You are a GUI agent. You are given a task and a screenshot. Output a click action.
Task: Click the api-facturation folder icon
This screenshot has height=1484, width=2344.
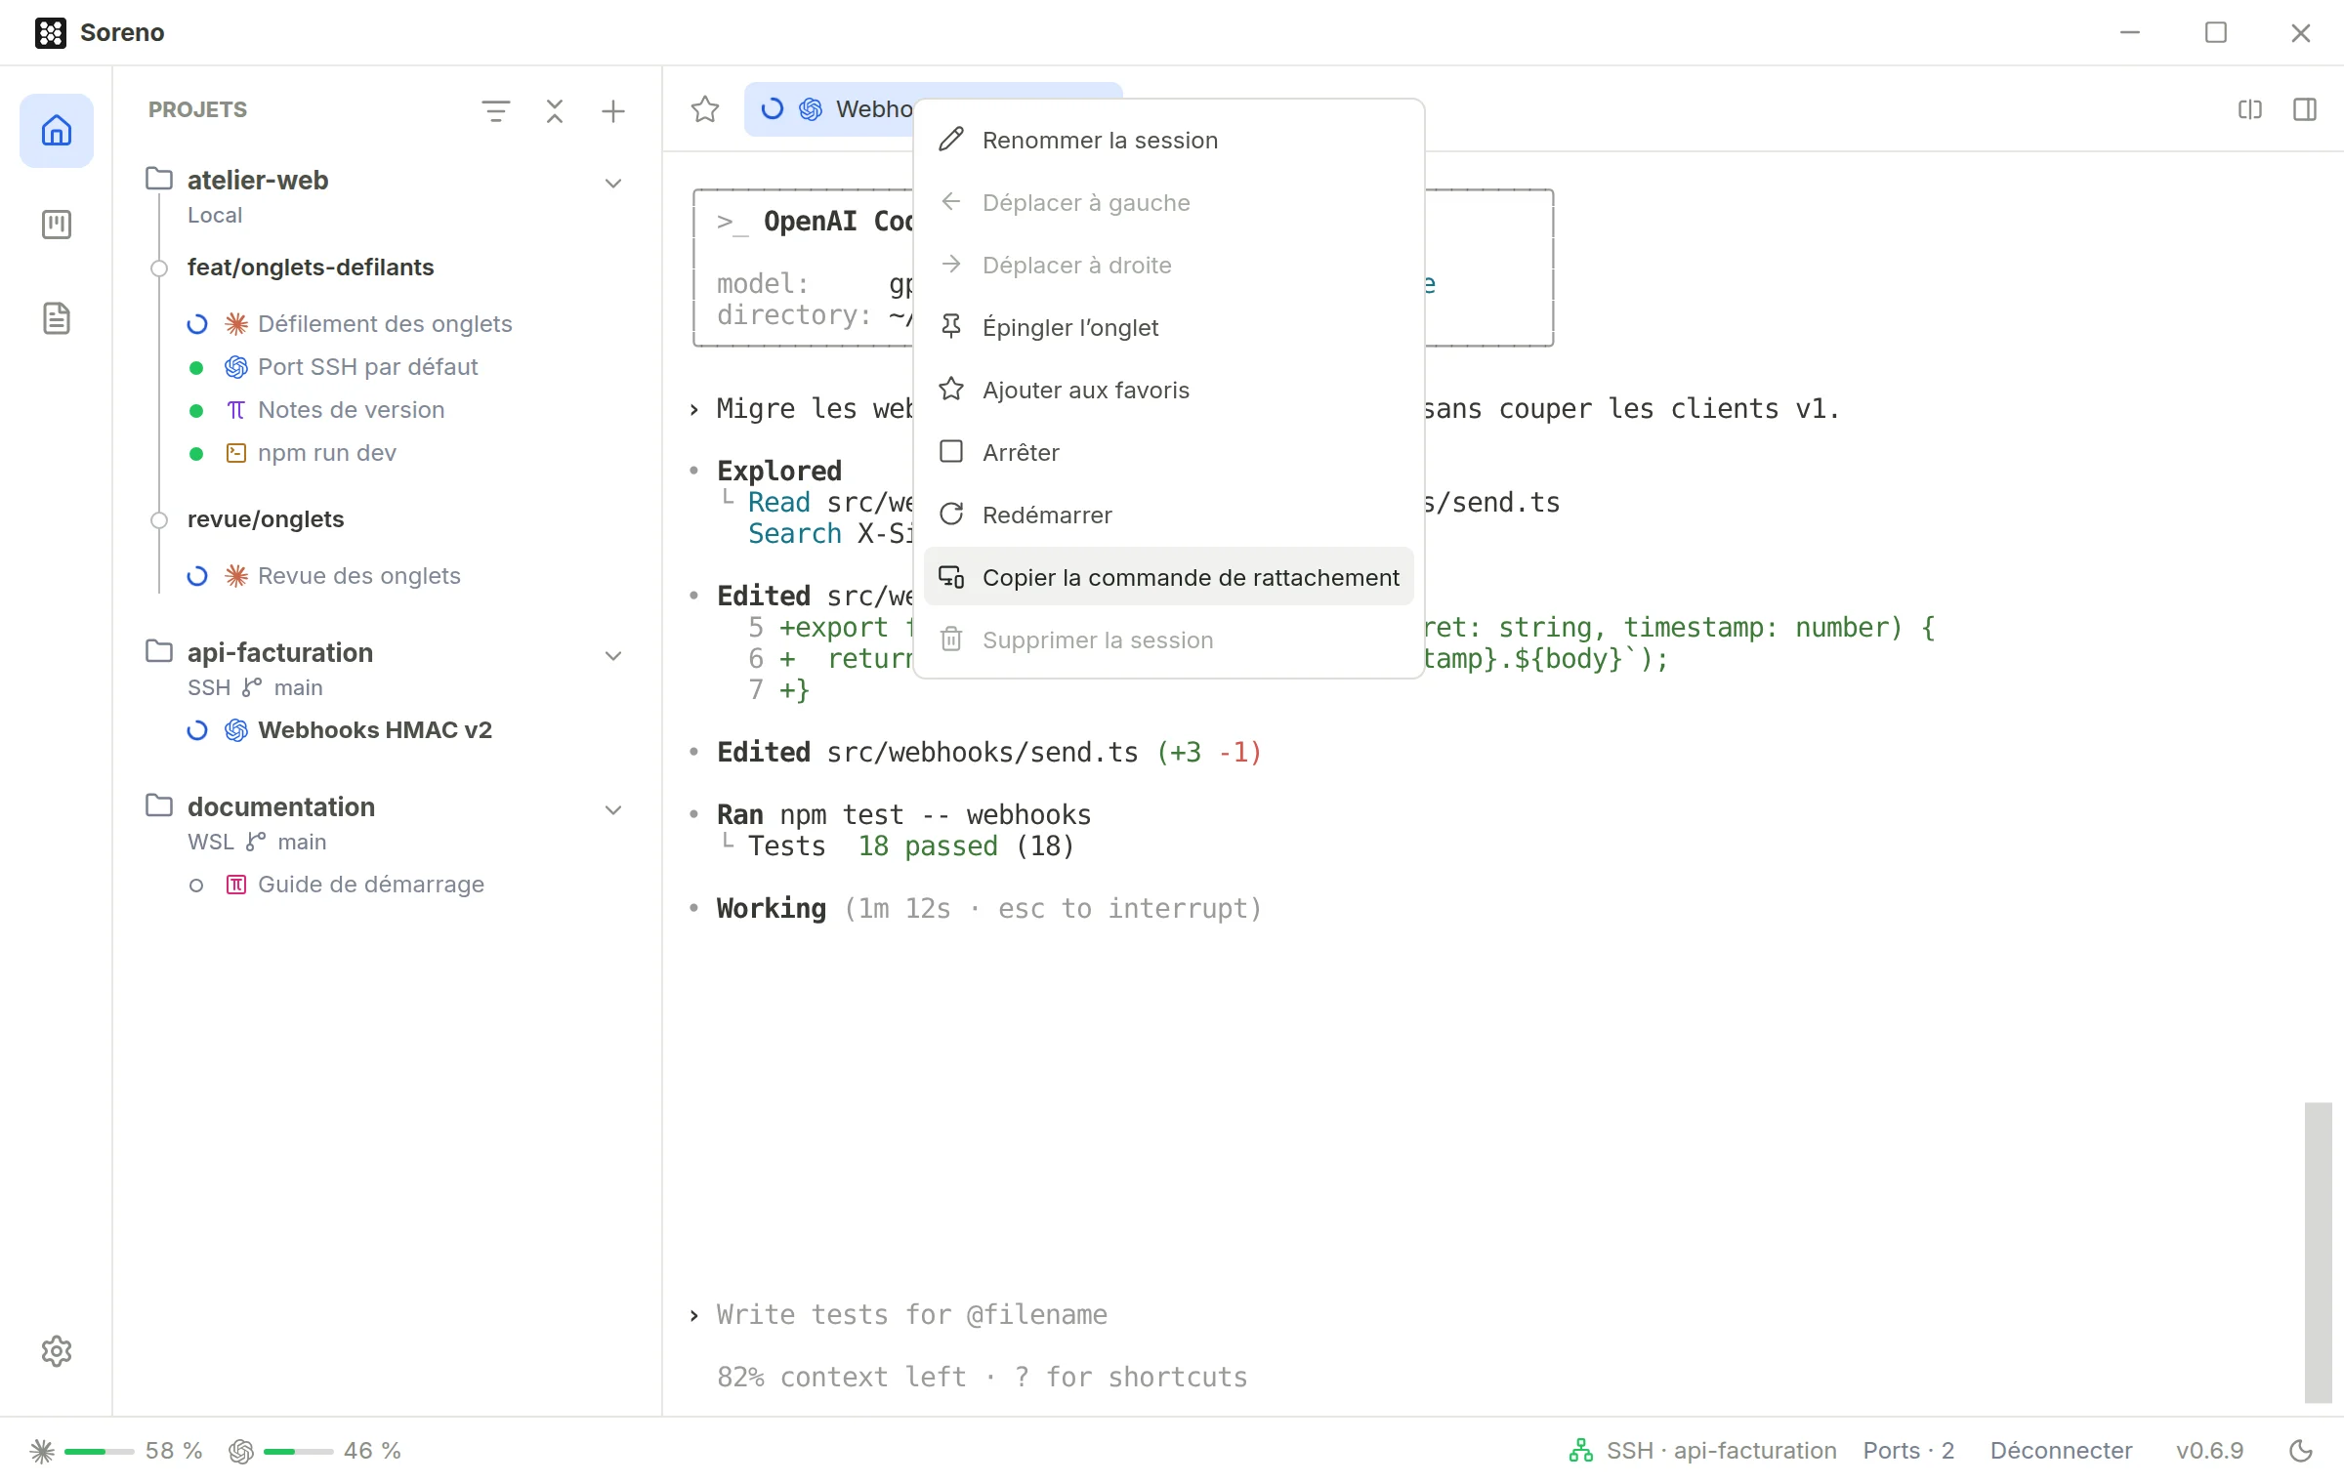click(x=159, y=652)
